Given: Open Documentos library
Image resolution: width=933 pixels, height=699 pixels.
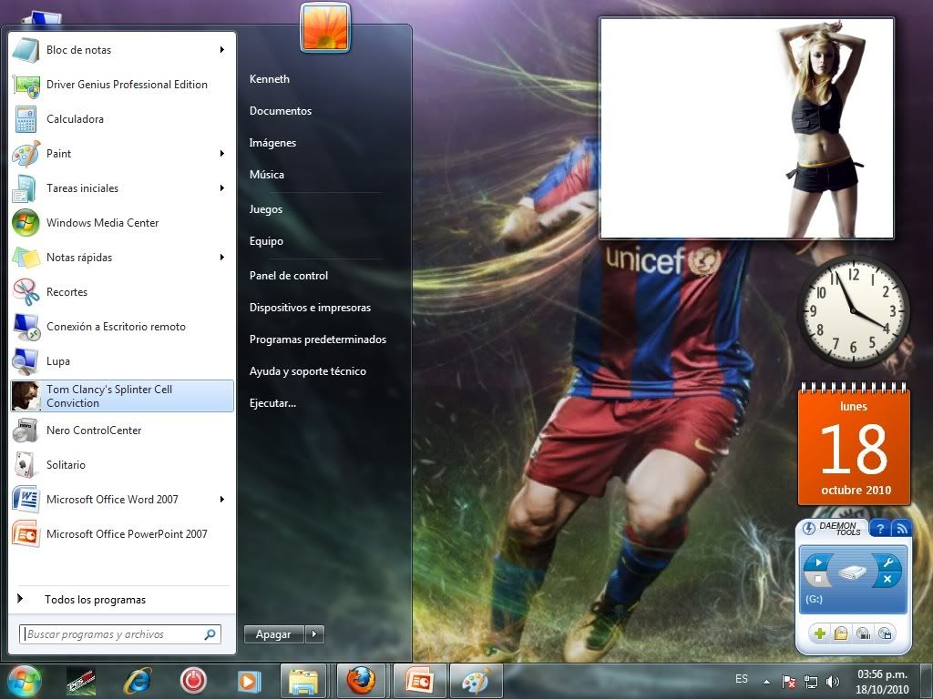Looking at the screenshot, I should pyautogui.click(x=281, y=110).
